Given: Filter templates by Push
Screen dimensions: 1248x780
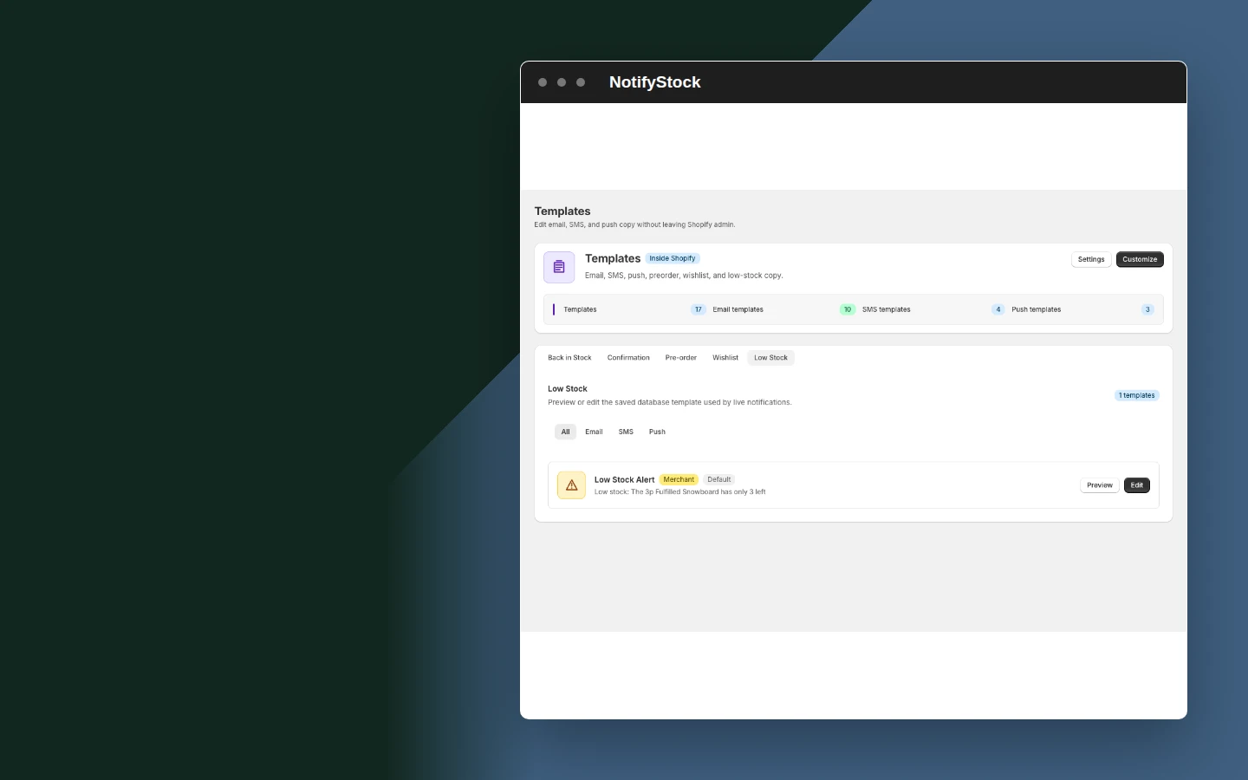Looking at the screenshot, I should pyautogui.click(x=657, y=432).
